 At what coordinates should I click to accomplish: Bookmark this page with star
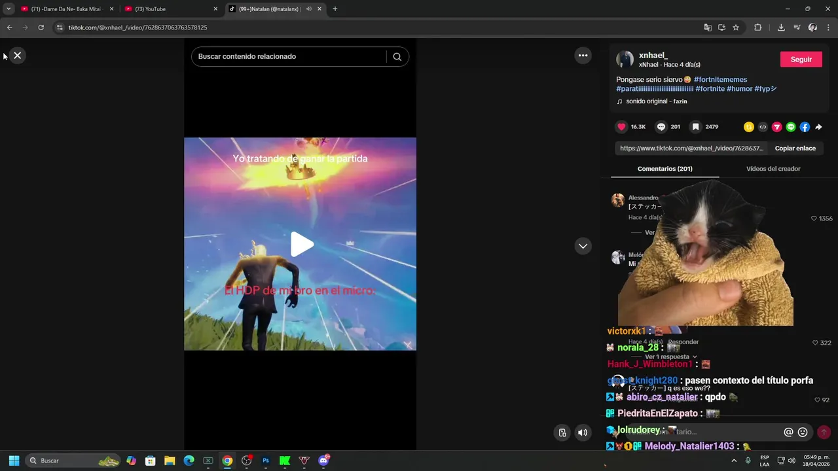[736, 27]
